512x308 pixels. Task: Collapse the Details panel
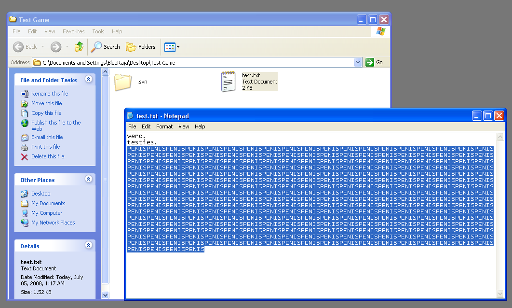[x=89, y=245]
